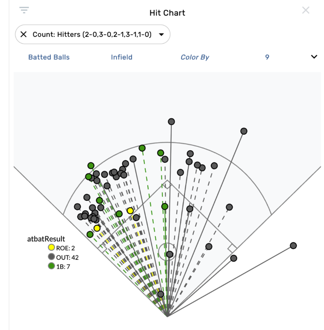Select the foul-territory hit marker in deep right
The width and height of the screenshot is (324, 330).
pyautogui.click(x=293, y=245)
